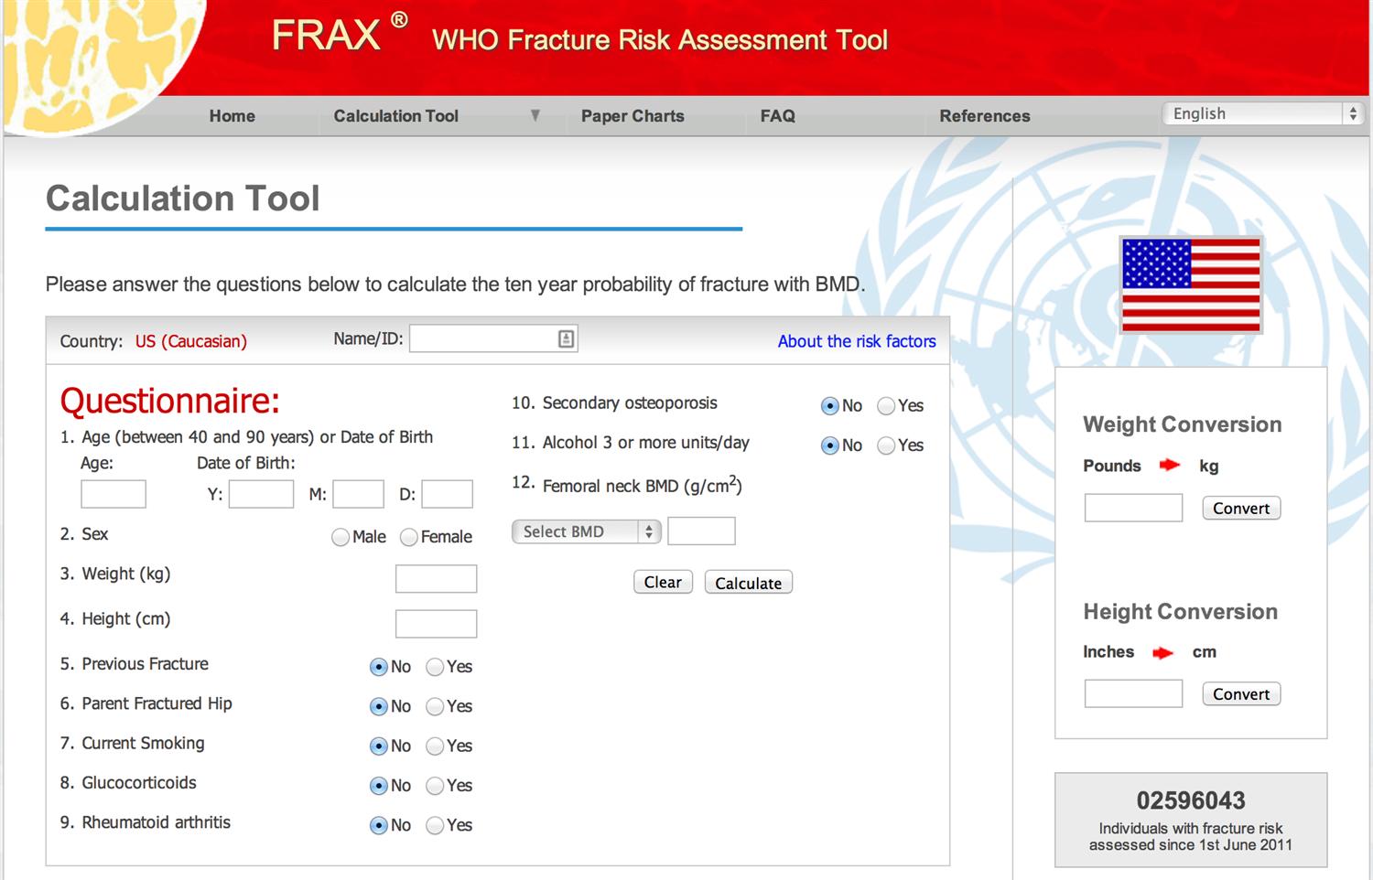Viewport: 1373px width, 880px height.
Task: Open the English language selector
Action: (1263, 113)
